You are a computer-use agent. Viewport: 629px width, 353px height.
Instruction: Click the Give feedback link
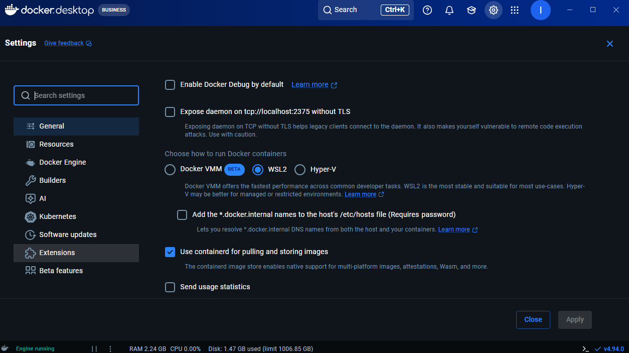click(x=64, y=43)
